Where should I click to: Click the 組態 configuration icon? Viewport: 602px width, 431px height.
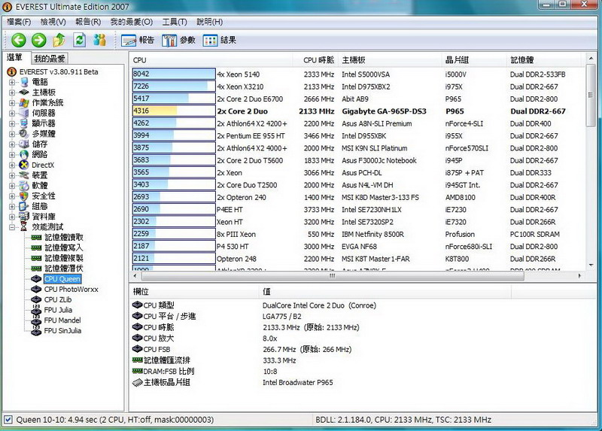[24, 207]
